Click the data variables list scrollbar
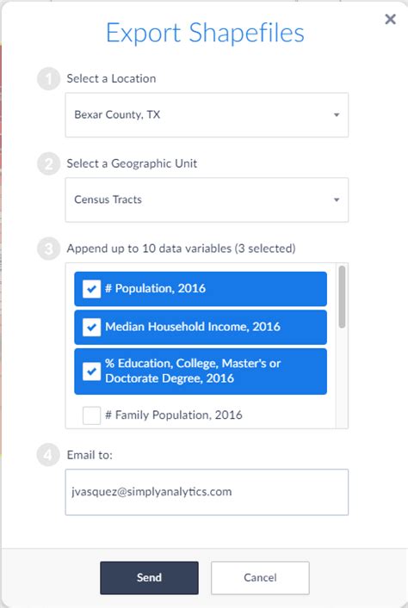 (342, 297)
